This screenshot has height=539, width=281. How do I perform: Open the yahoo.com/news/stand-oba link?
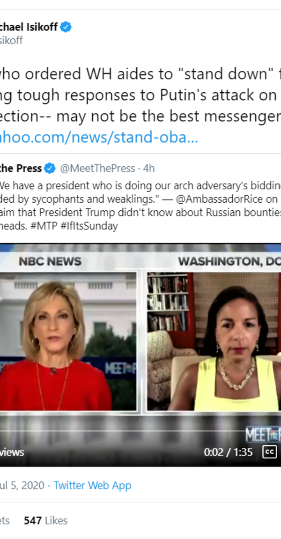(x=99, y=138)
